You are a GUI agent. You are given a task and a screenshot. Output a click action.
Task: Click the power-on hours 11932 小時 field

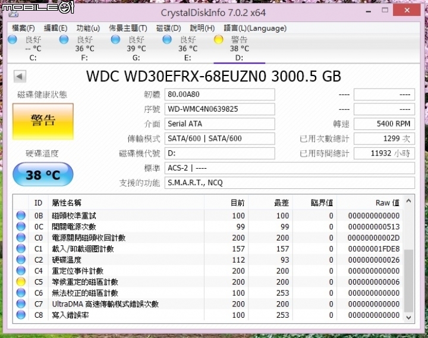click(x=385, y=153)
